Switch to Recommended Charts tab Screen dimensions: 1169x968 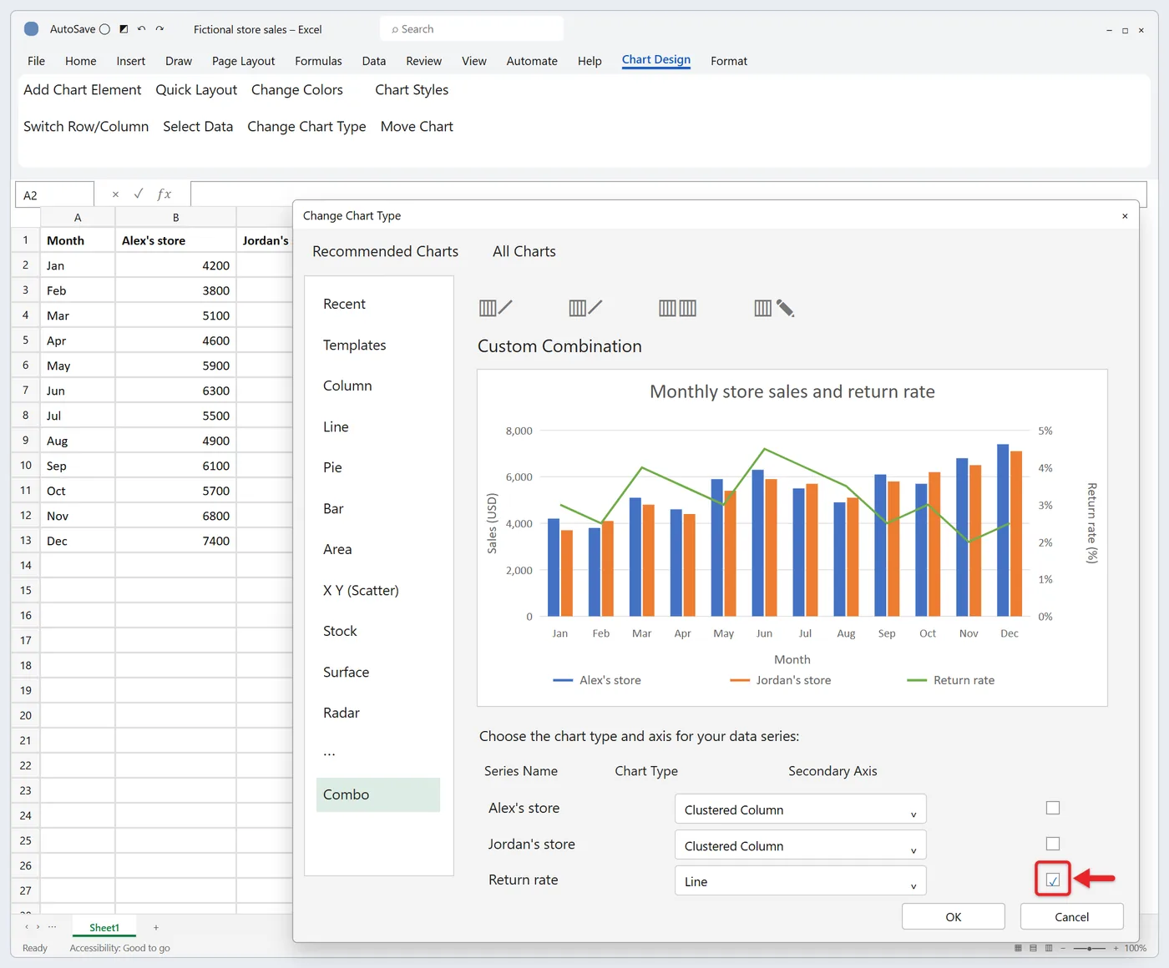386,251
